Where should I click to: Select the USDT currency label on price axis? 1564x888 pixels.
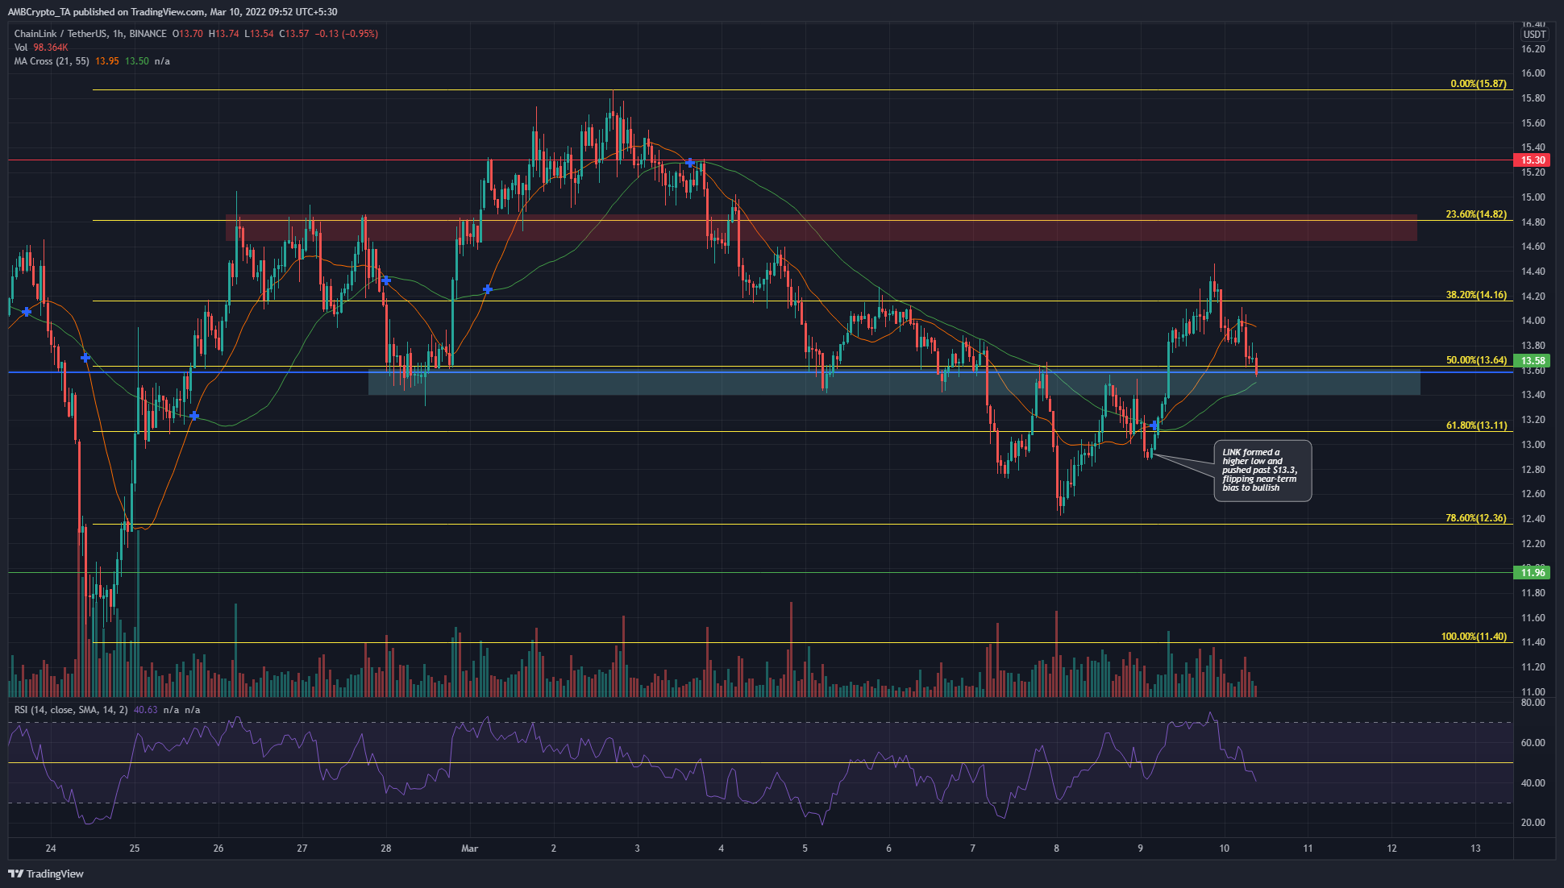pos(1534,35)
